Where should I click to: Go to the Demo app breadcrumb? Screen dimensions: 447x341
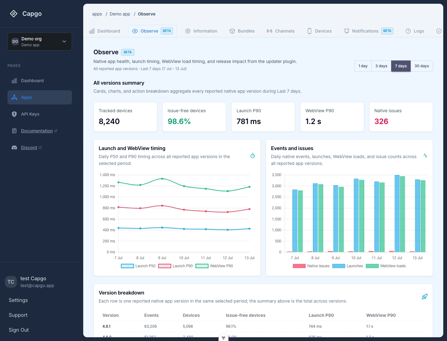120,14
